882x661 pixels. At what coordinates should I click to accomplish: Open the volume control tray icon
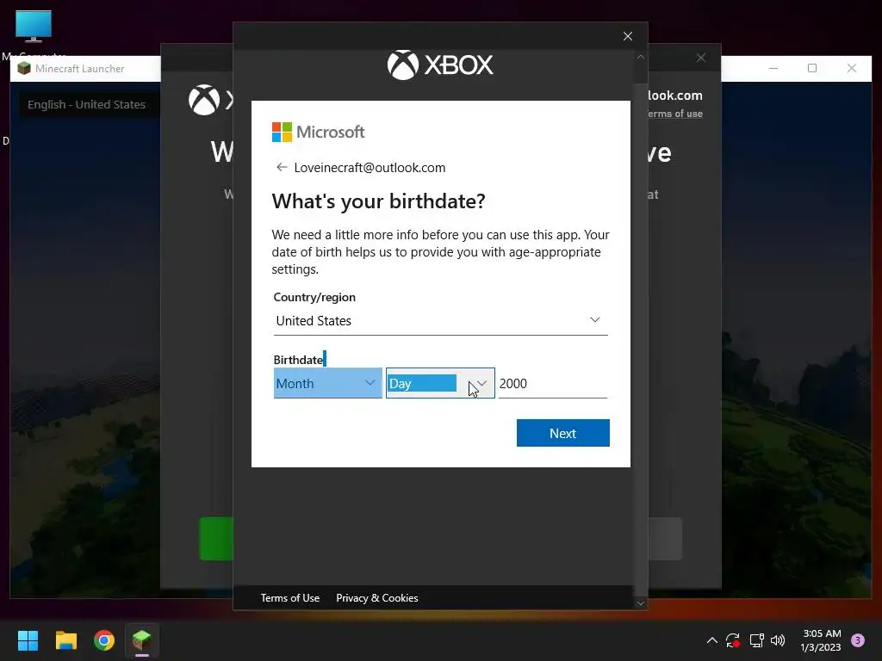(778, 640)
